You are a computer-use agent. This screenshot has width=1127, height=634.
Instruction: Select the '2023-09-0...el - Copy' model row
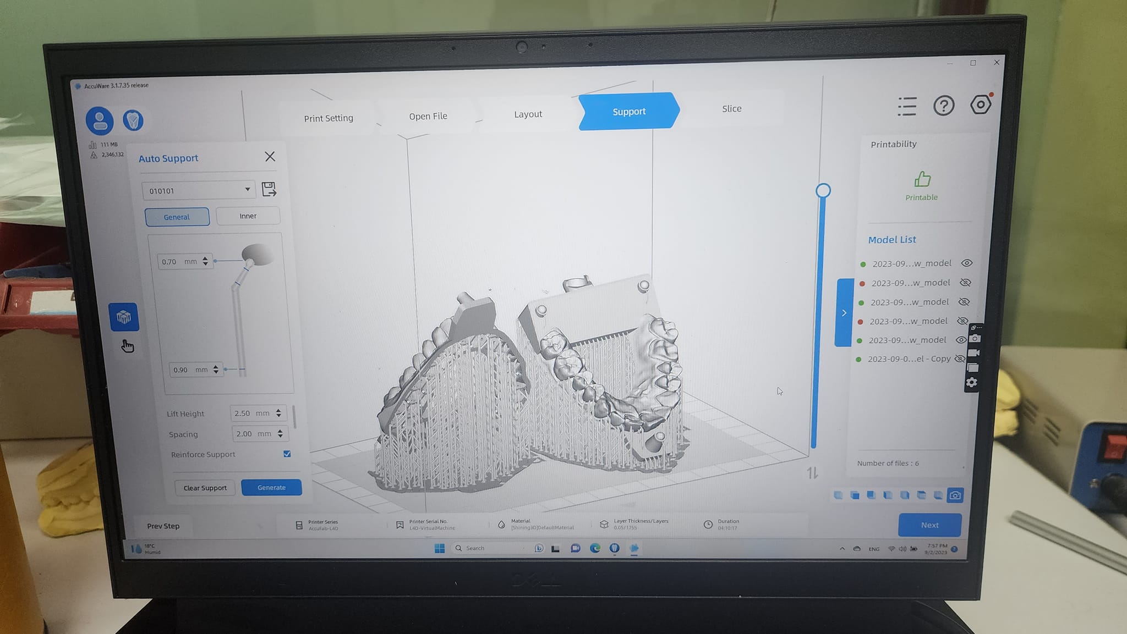click(911, 359)
